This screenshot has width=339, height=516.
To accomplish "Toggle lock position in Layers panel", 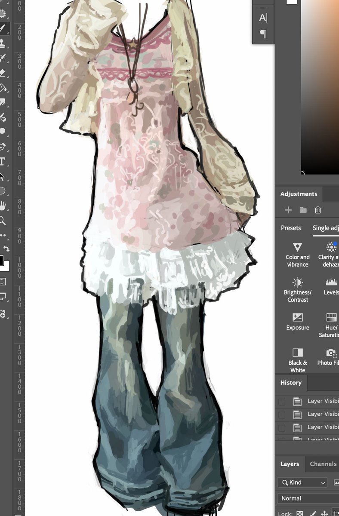I will point(325,513).
